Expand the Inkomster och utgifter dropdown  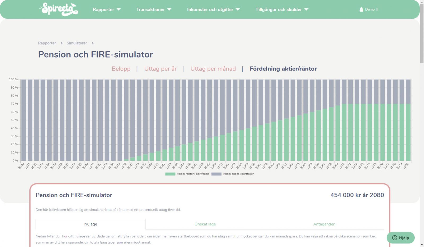(213, 9)
